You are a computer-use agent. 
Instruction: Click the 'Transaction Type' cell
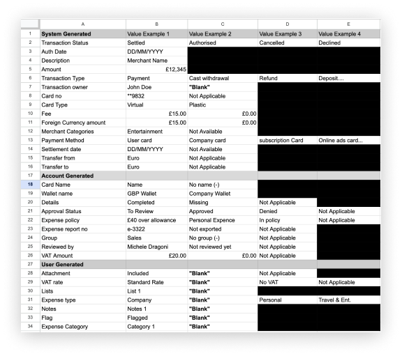83,78
